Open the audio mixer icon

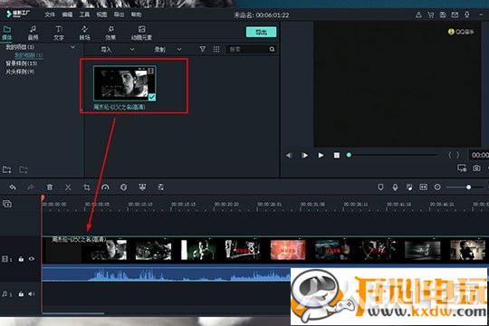pos(409,187)
